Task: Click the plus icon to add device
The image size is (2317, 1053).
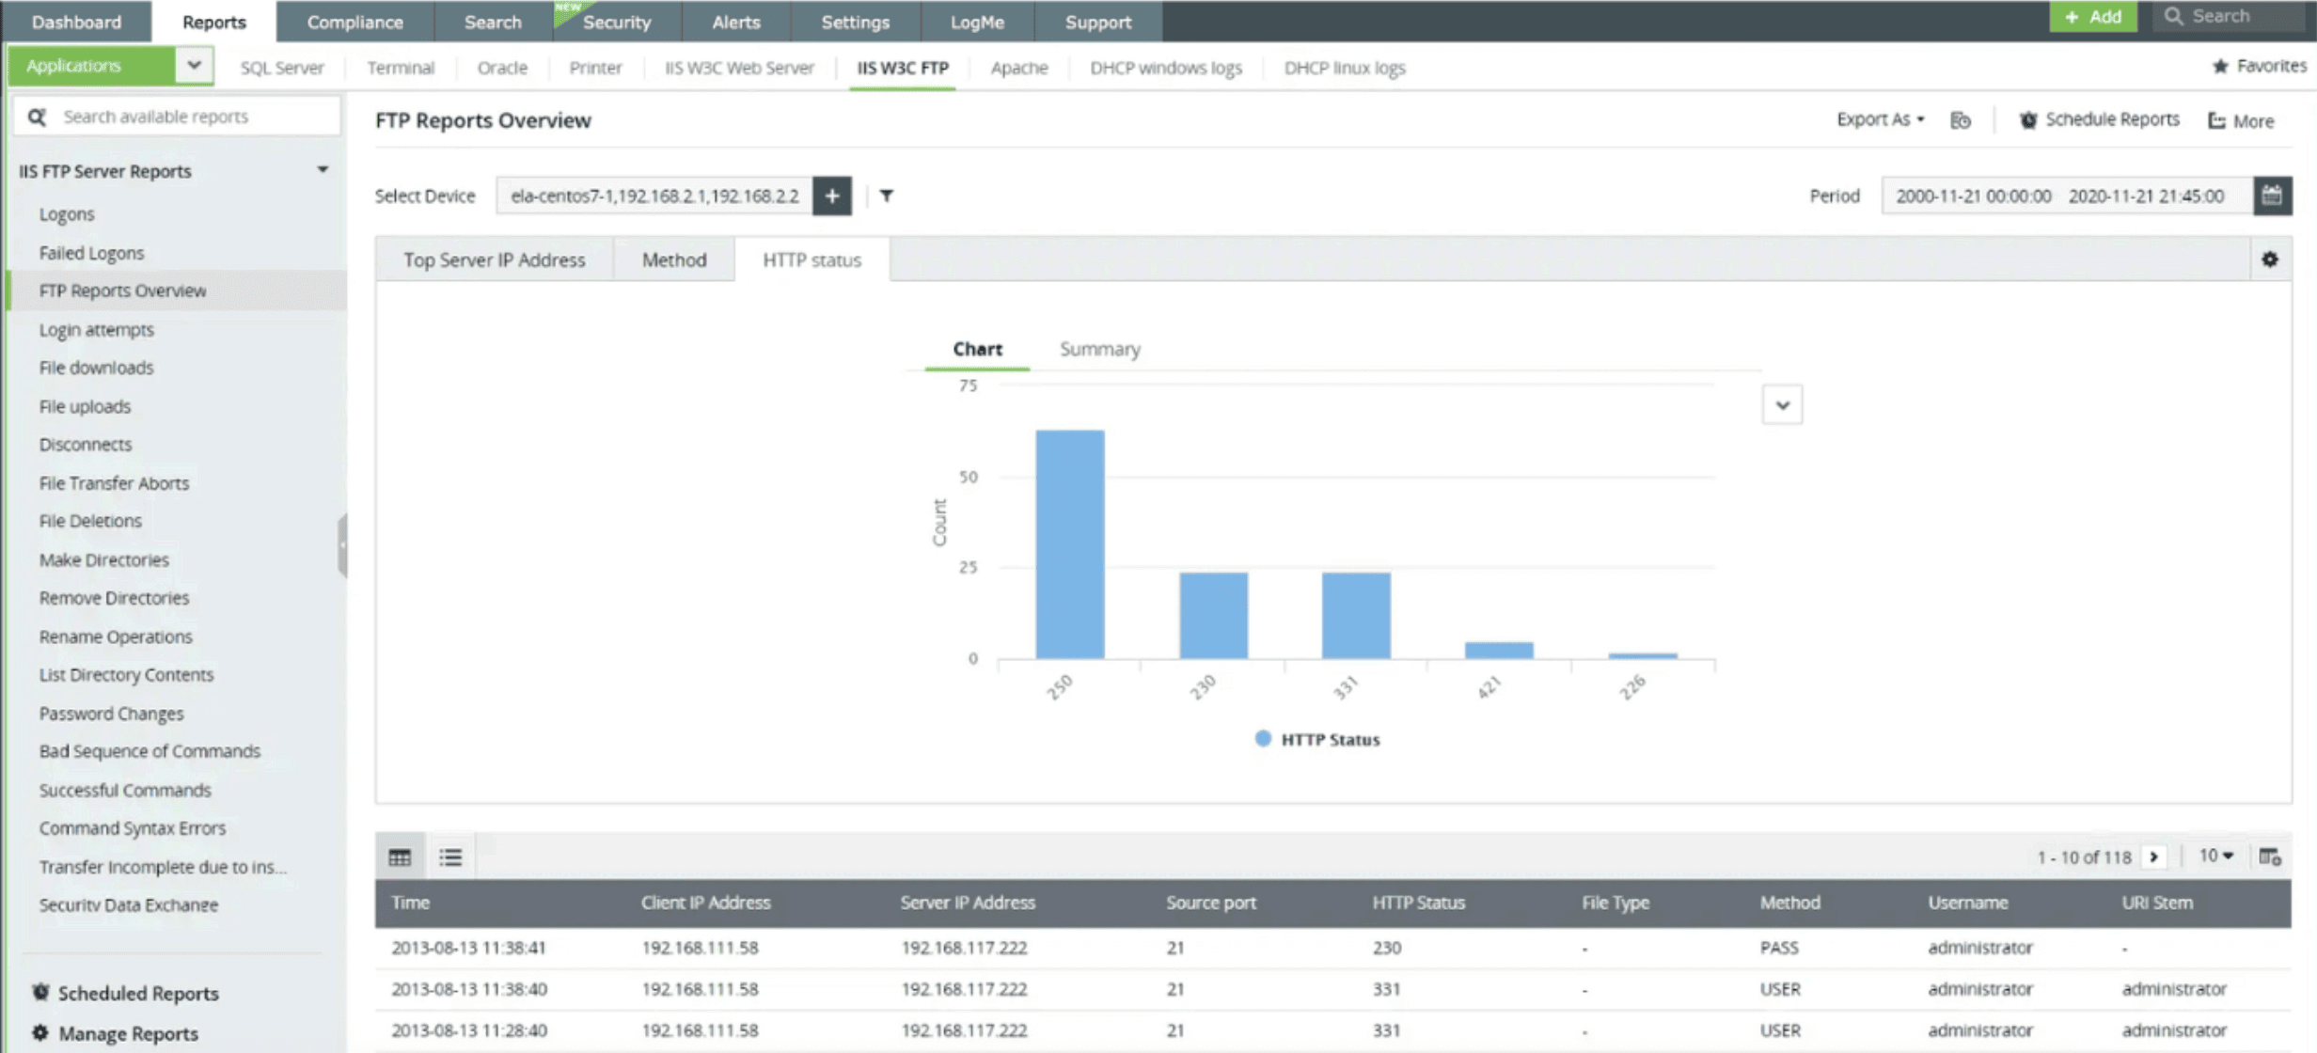Action: click(x=831, y=196)
